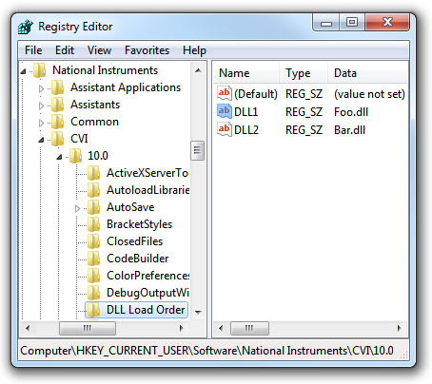The image size is (432, 384).
Task: Click the (Default) value icon
Action: coord(225,93)
